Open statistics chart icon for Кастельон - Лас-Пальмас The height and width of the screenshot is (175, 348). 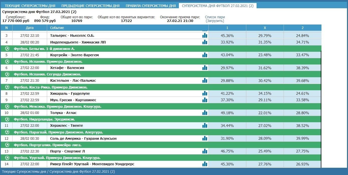pyautogui.click(x=205, y=80)
